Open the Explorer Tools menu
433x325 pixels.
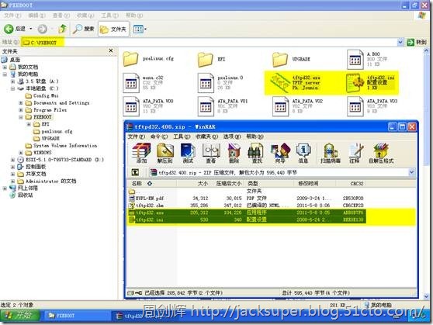tap(109, 16)
